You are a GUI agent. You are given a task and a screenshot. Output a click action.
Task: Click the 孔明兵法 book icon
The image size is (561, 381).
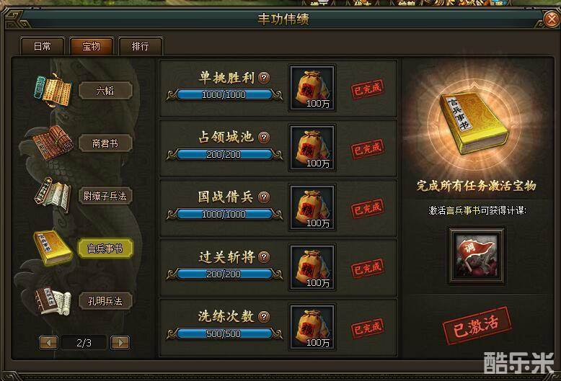tap(53, 300)
